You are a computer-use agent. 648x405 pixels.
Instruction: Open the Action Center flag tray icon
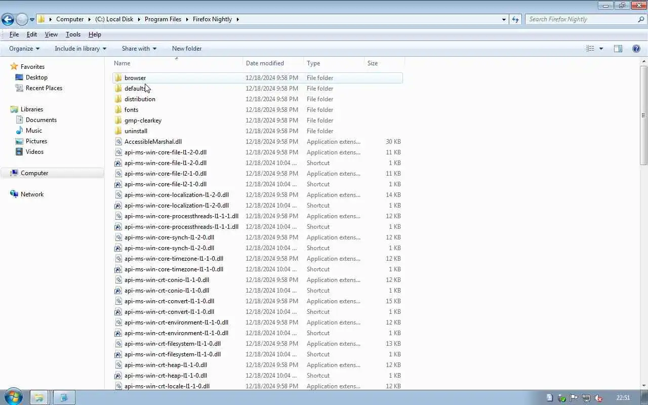point(574,398)
